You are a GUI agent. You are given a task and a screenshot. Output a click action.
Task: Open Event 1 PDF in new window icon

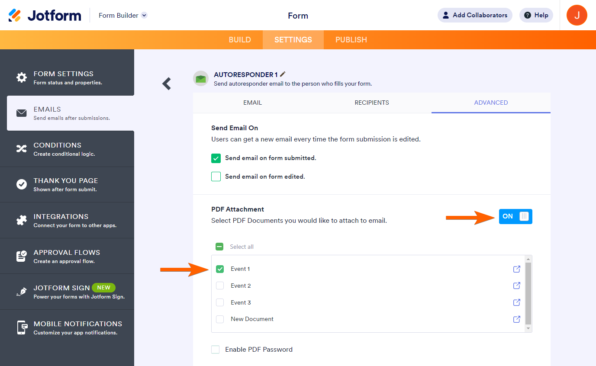516,269
